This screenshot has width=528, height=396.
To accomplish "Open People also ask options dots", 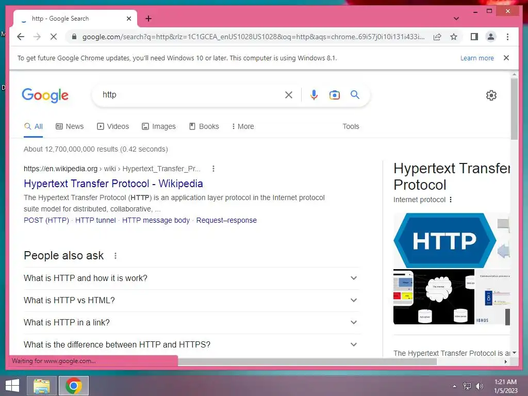I will click(x=115, y=256).
